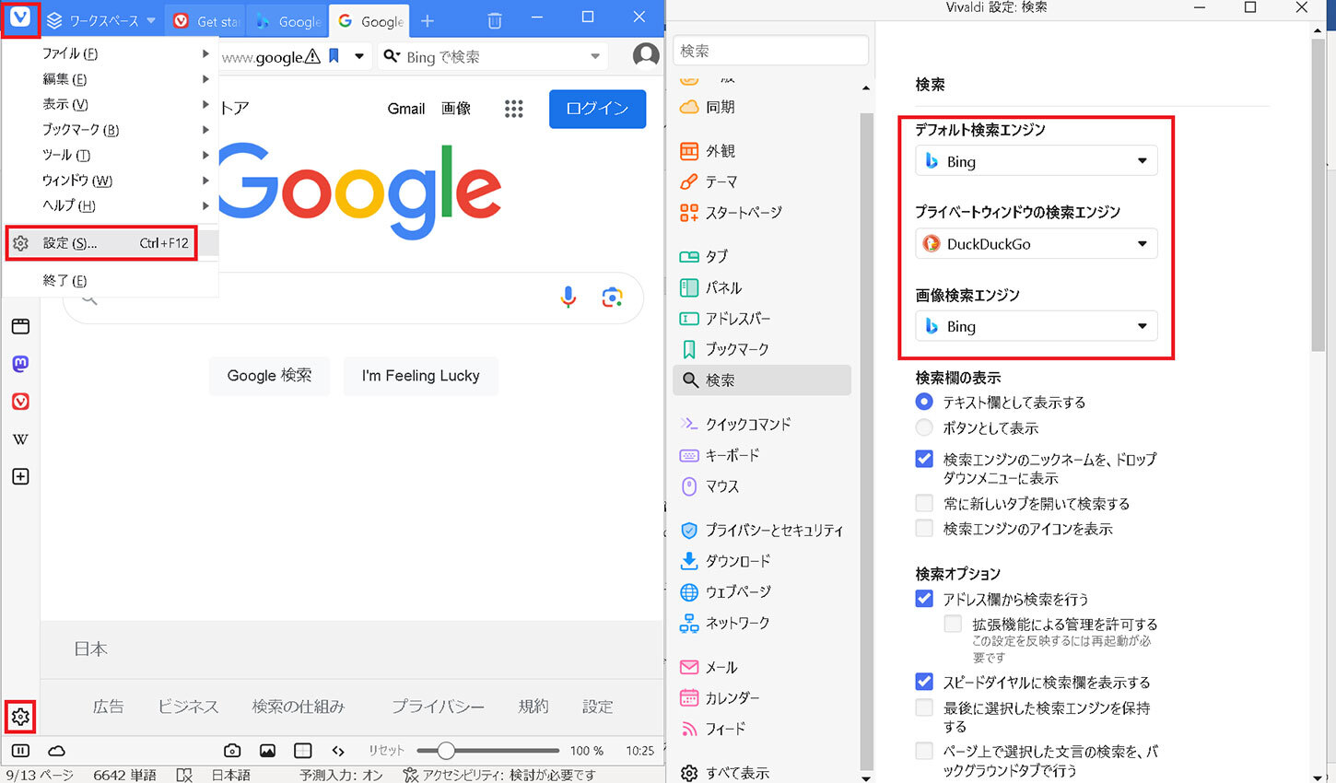Click the Add web panel plus icon

point(20,476)
